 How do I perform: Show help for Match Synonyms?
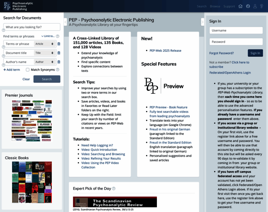pyautogui.click(x=57, y=70)
